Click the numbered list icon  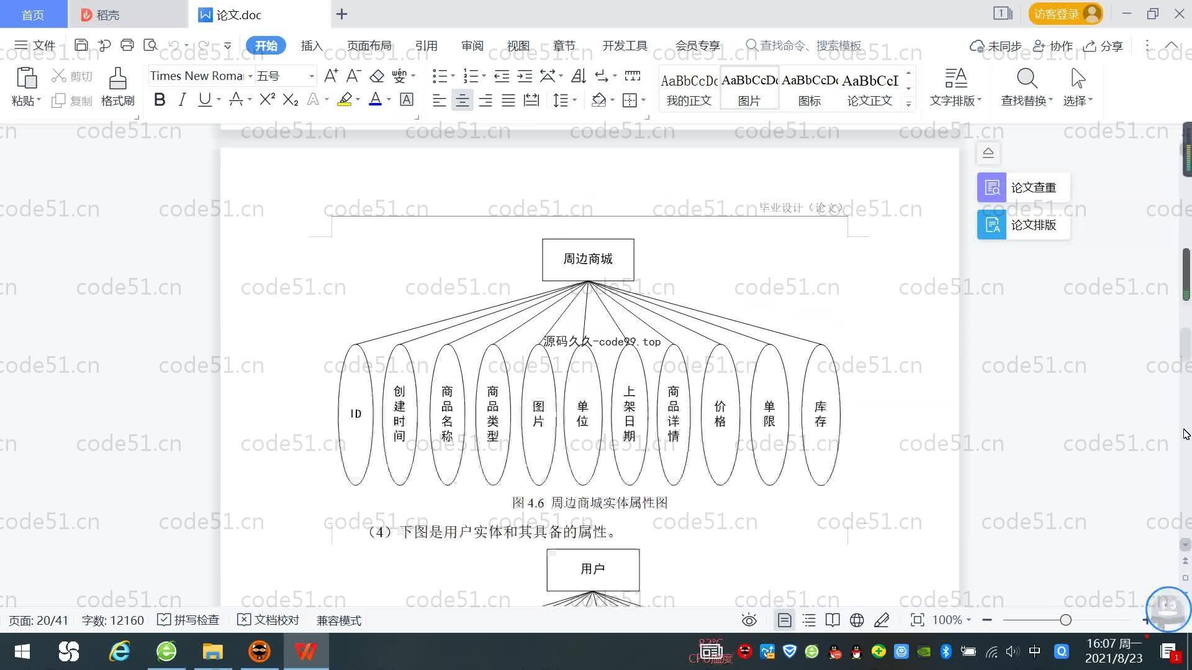pyautogui.click(x=471, y=76)
